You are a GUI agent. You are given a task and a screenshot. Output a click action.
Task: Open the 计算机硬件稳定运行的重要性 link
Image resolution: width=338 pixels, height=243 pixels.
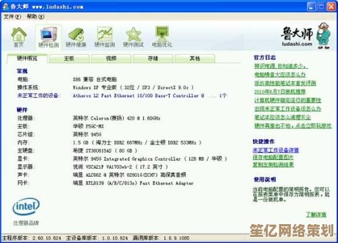[x=287, y=100]
